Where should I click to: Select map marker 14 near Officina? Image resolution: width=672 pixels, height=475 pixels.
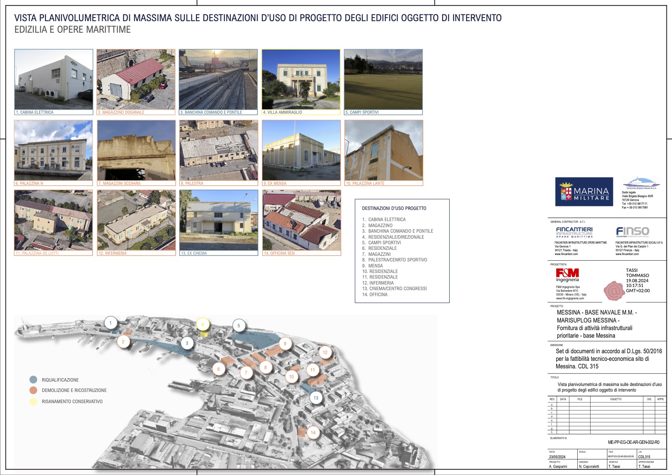[313, 433]
